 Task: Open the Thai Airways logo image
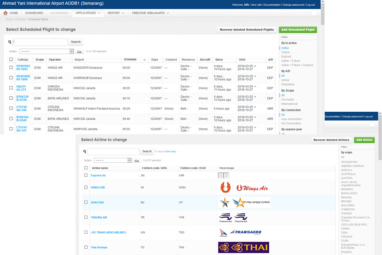(243, 247)
